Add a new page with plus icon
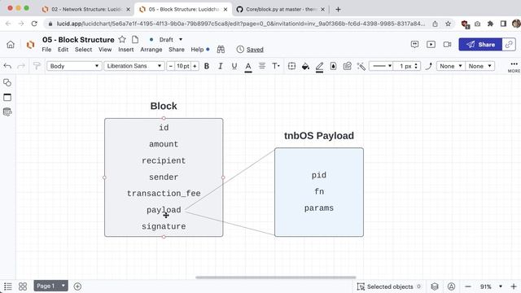 (x=77, y=286)
